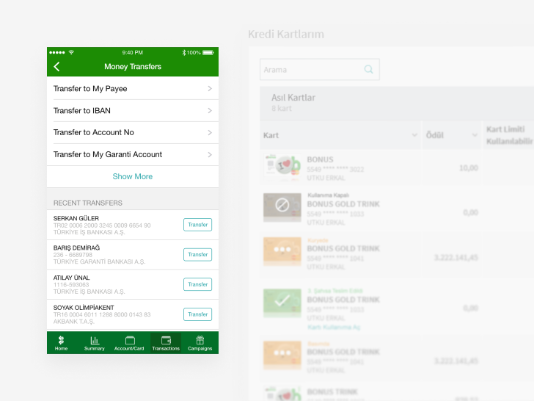Click the Wi-Fi status icon
Screen dimensions: 534x401
pos(72,52)
